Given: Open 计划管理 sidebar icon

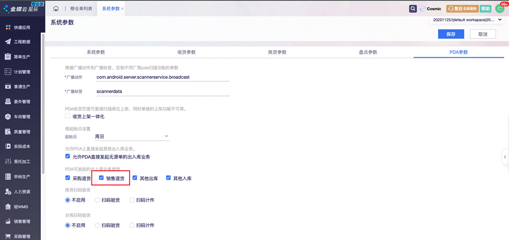Looking at the screenshot, I should 8,72.
